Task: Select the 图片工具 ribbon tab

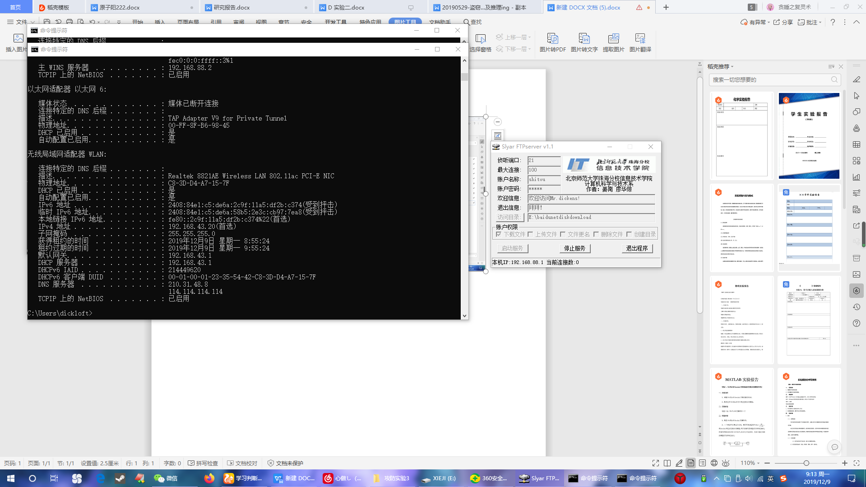Action: pos(405,22)
